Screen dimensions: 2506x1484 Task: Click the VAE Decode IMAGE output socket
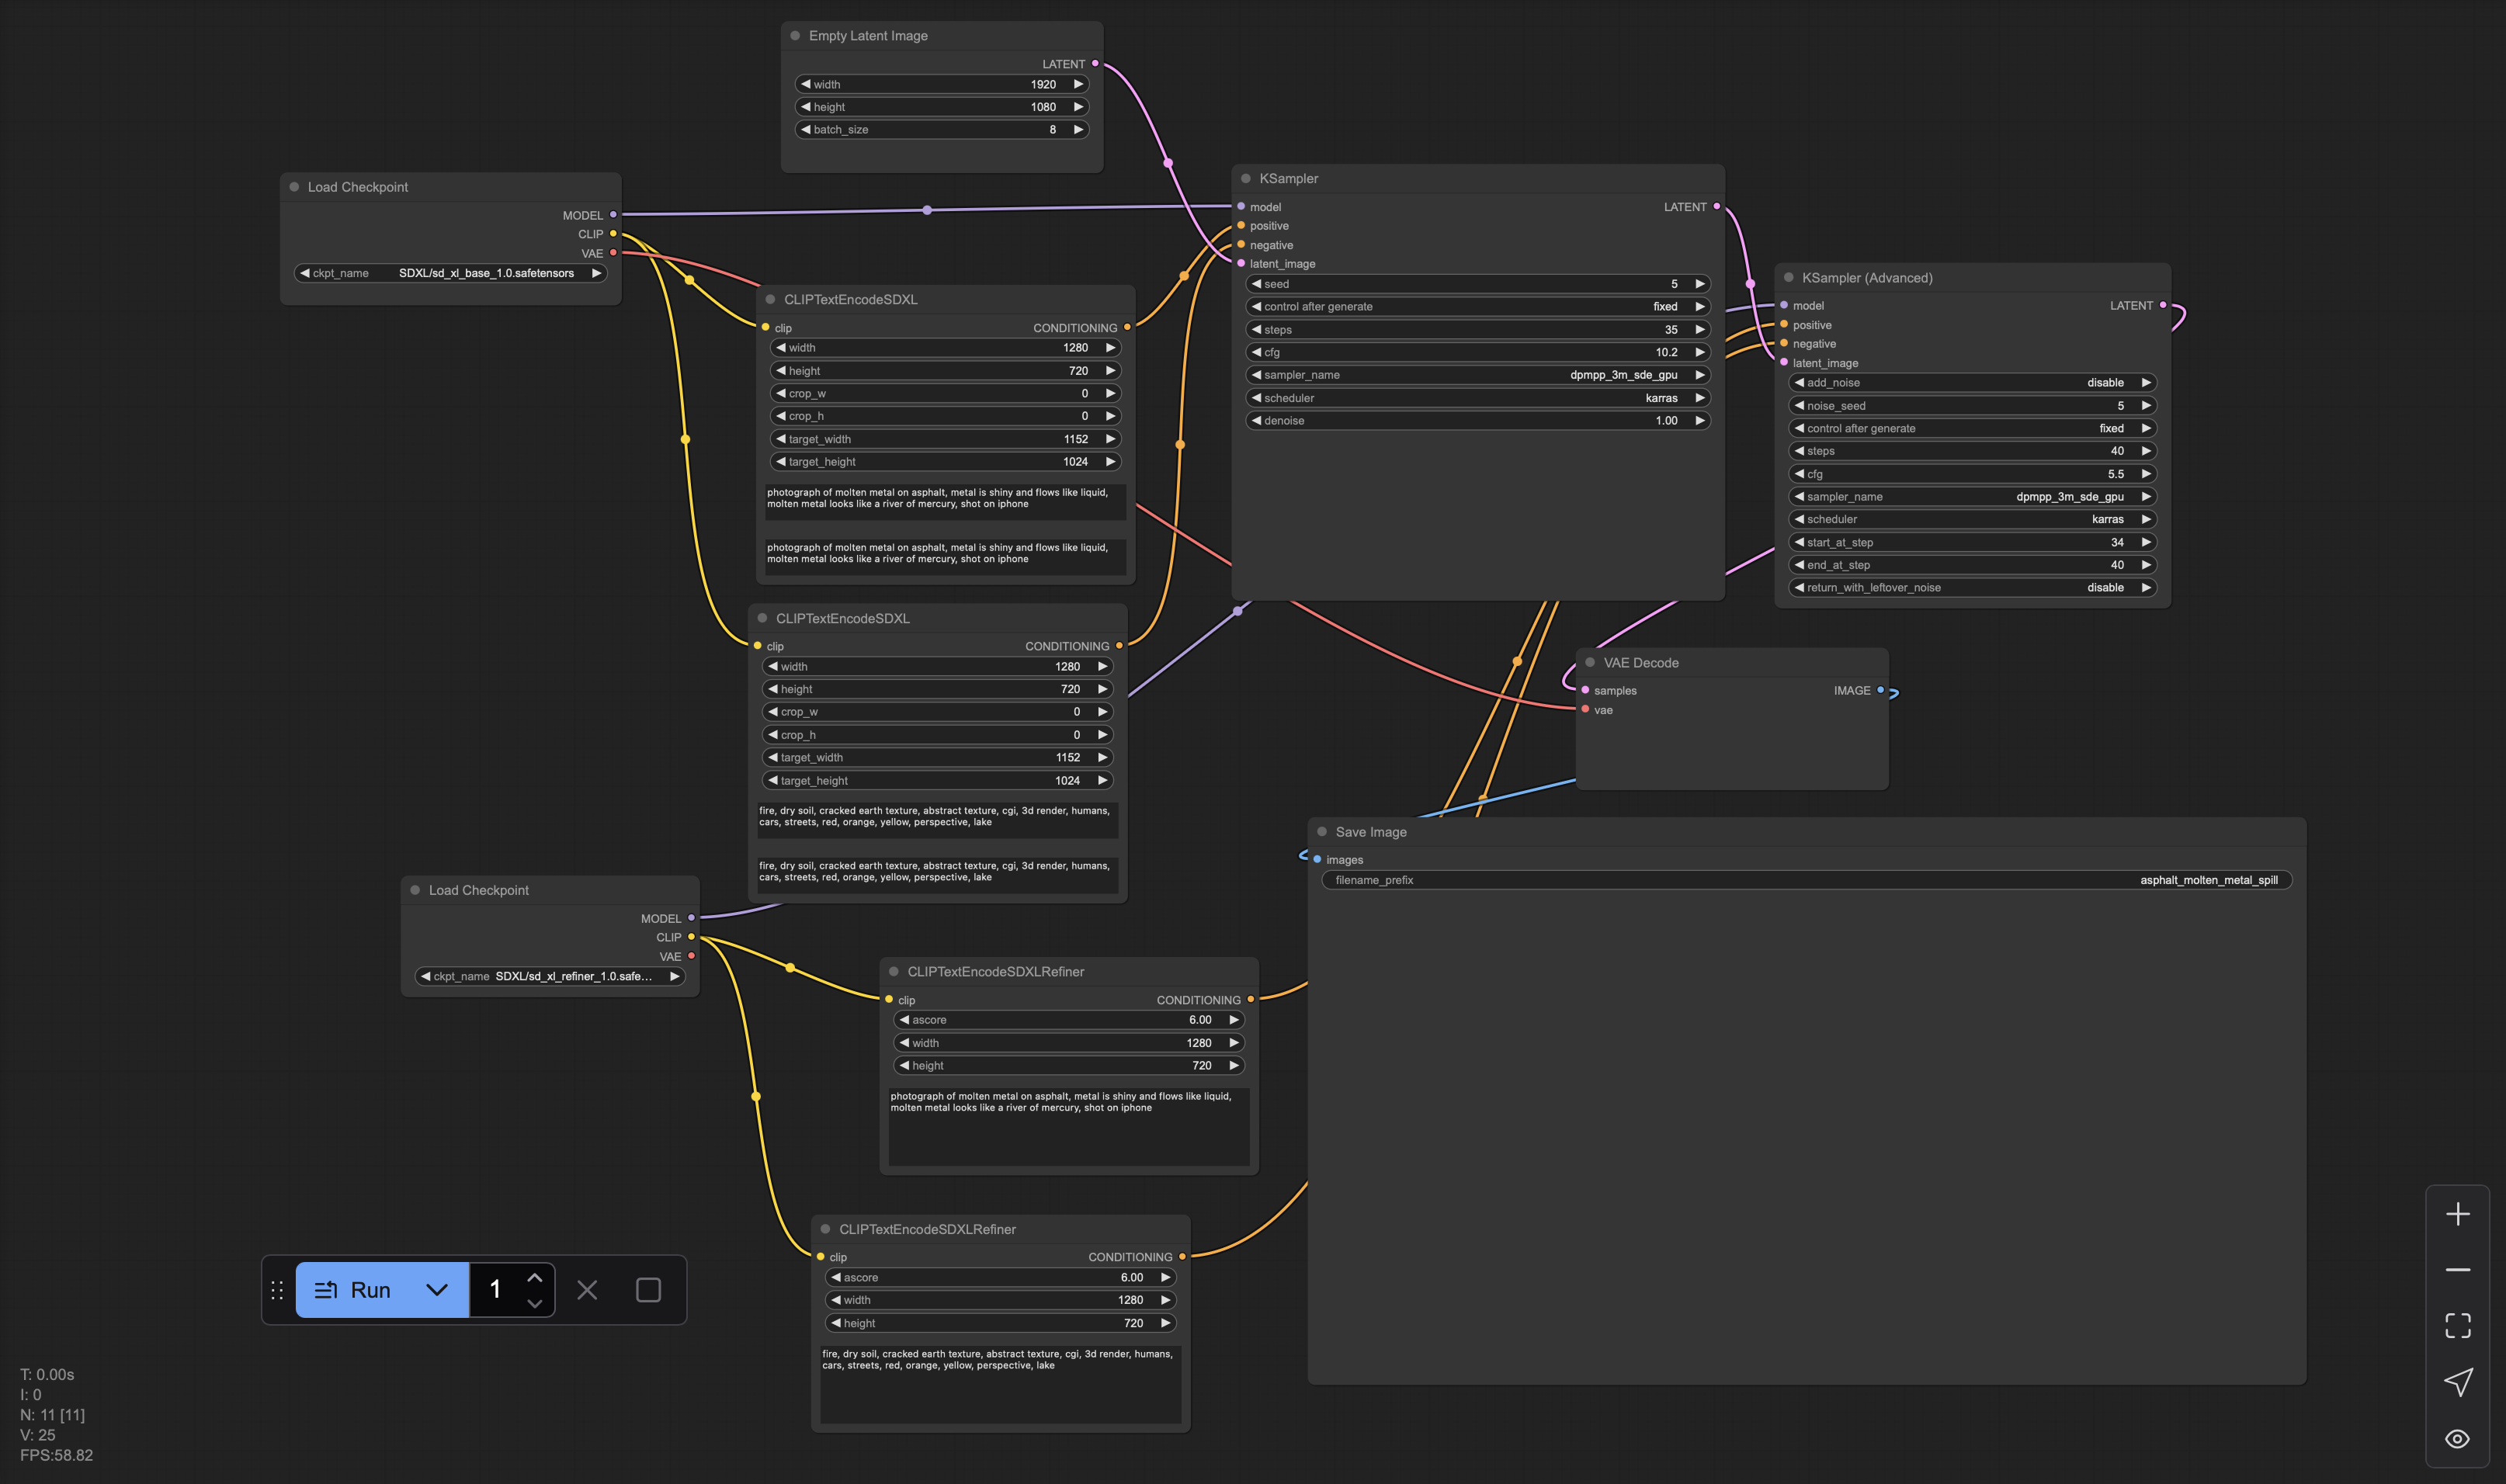click(1881, 690)
